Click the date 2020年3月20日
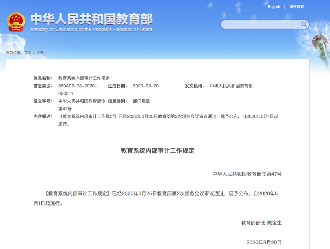 pyautogui.click(x=264, y=243)
